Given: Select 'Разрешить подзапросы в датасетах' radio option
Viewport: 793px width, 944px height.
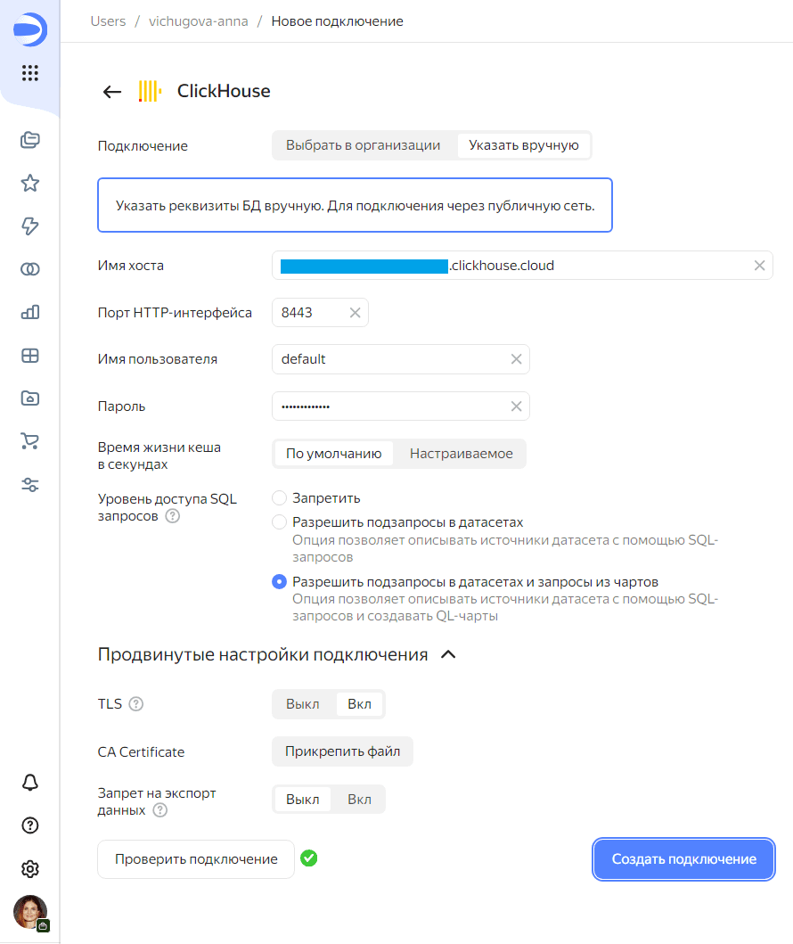Looking at the screenshot, I should click(279, 522).
